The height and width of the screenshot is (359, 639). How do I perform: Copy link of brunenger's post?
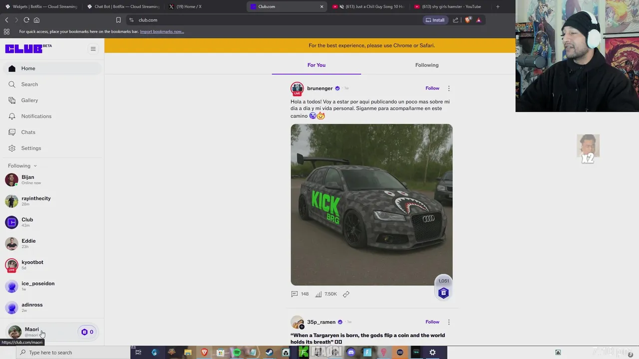coord(346,294)
